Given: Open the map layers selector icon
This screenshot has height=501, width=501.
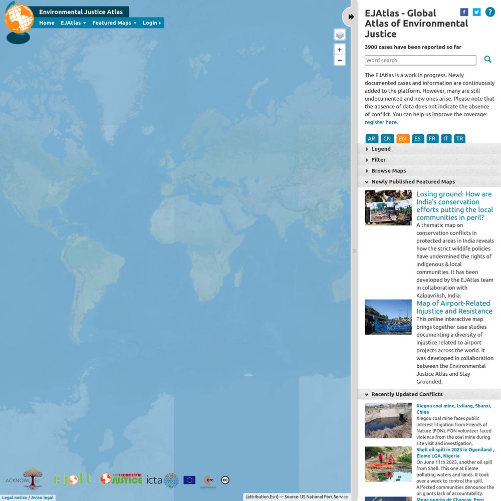Looking at the screenshot, I should coord(340,35).
